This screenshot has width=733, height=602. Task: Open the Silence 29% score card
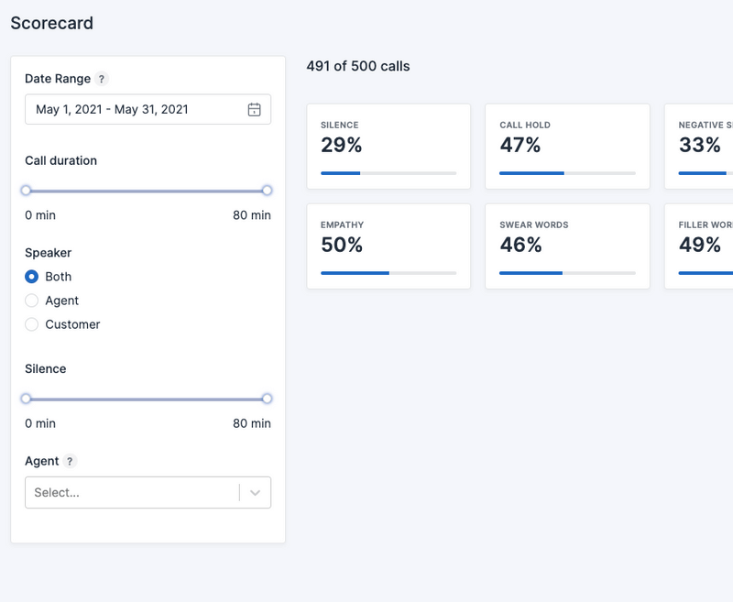coord(388,147)
